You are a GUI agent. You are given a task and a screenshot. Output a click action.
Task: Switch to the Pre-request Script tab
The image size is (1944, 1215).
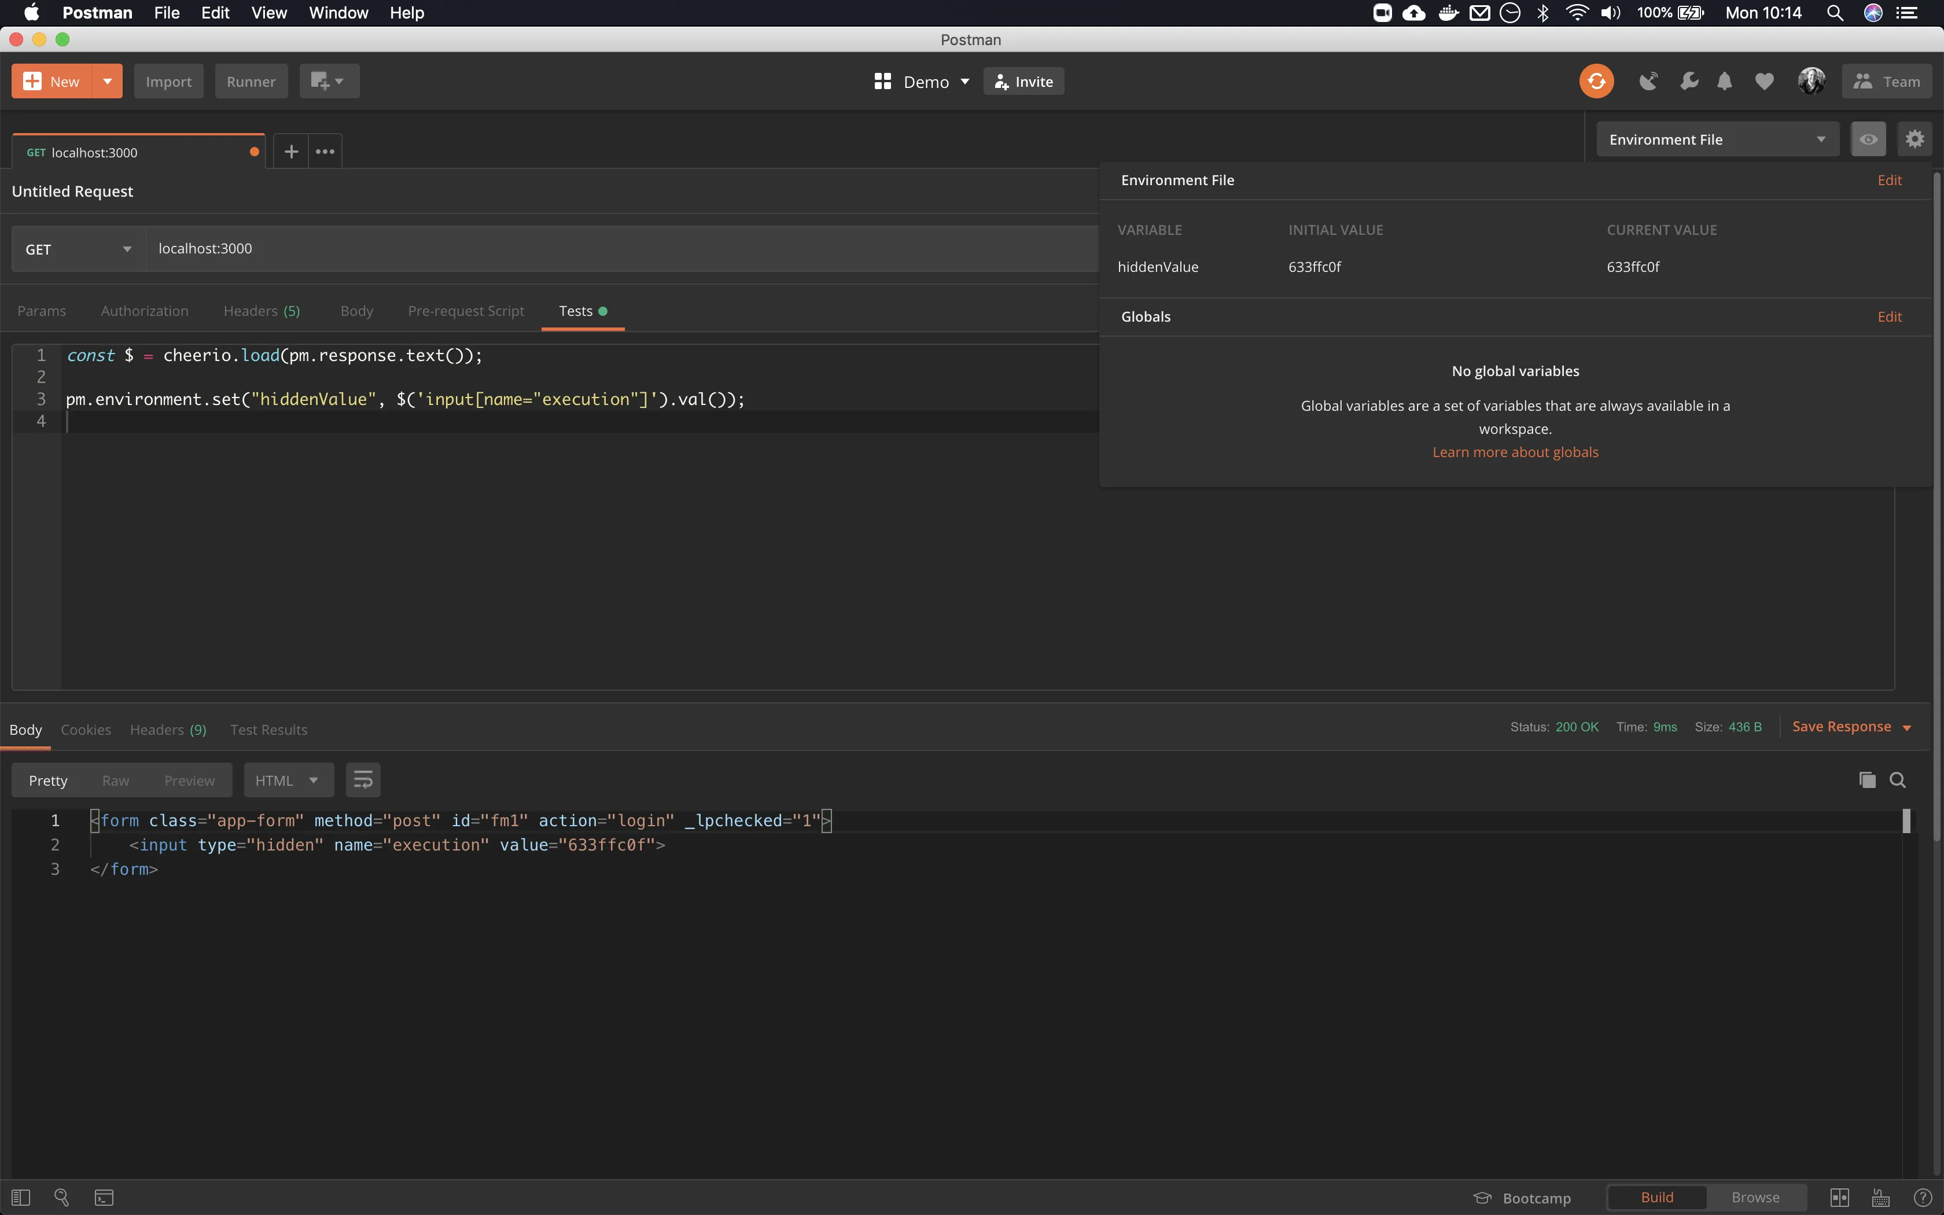[x=466, y=311]
